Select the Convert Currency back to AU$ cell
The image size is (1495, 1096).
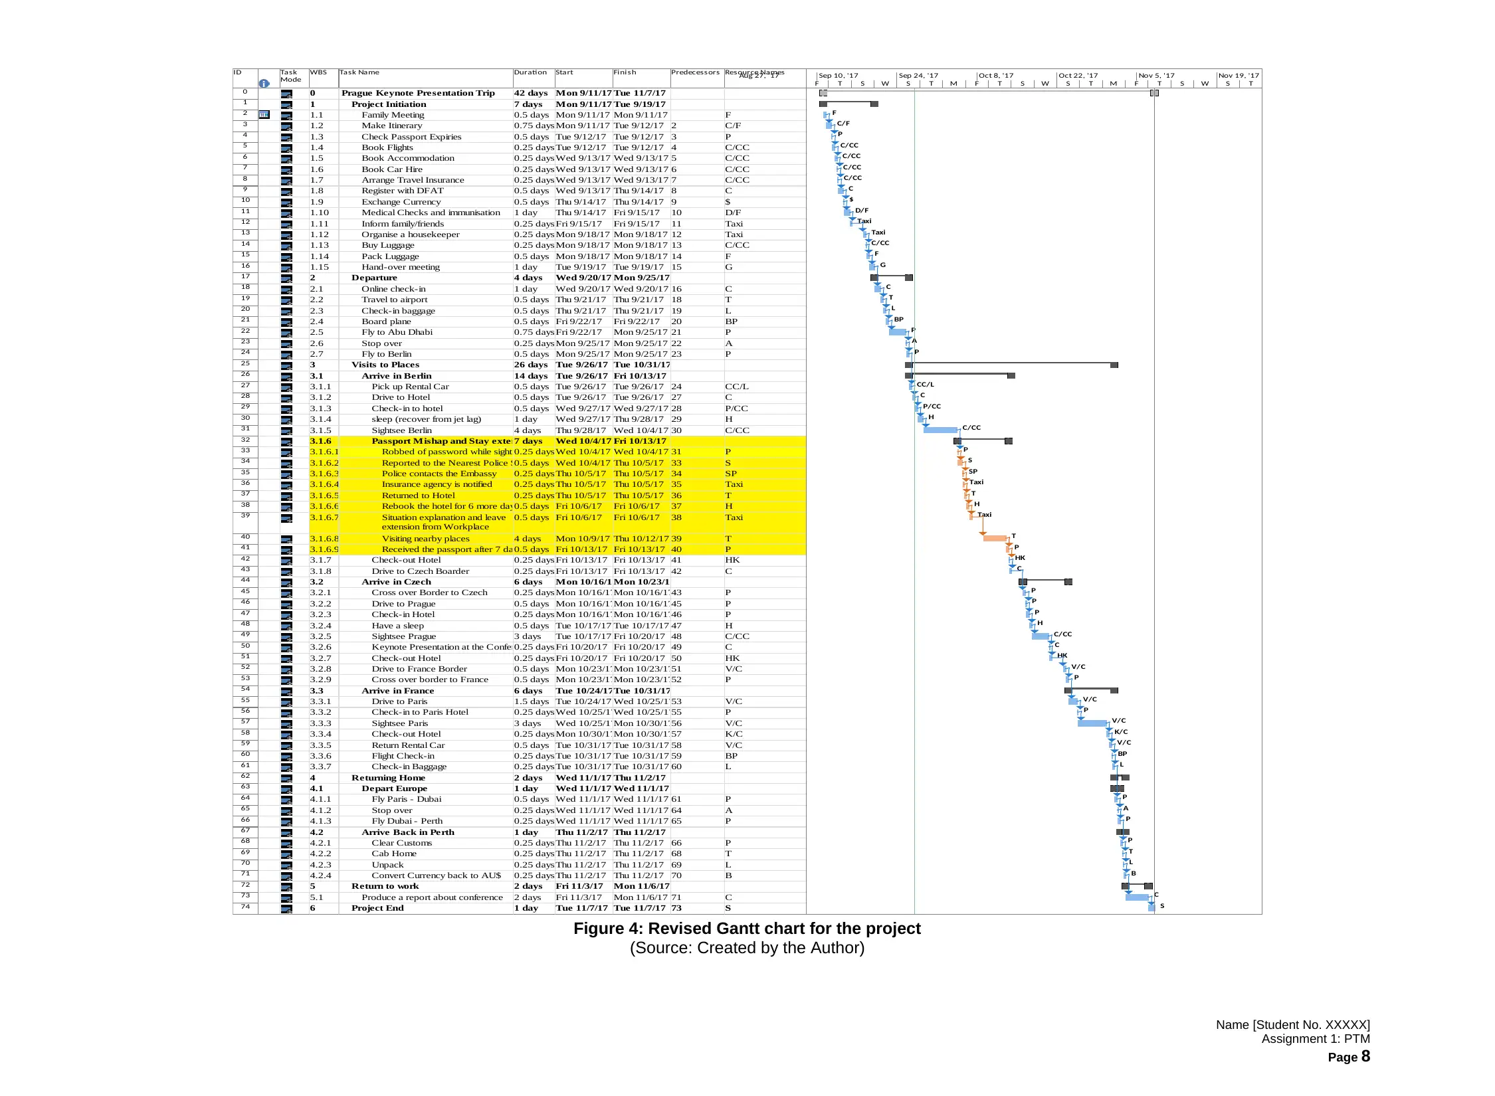tap(437, 876)
